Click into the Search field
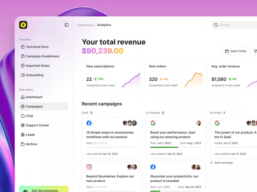Viewport: 257px width, 192px height. coord(234,25)
